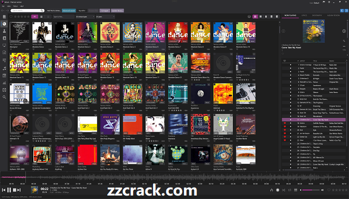Screen dimensions: 349x199
Task: Open the speaker device sidebar icon
Action: (4, 90)
